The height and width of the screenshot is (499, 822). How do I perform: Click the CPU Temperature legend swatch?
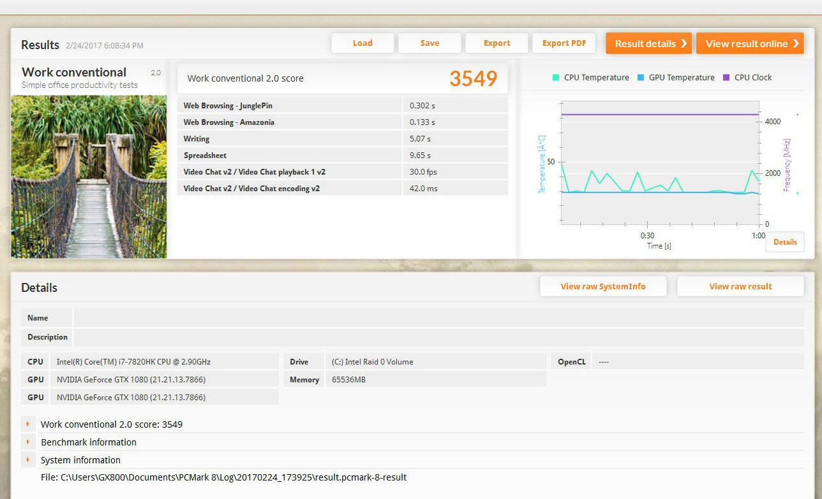(555, 78)
